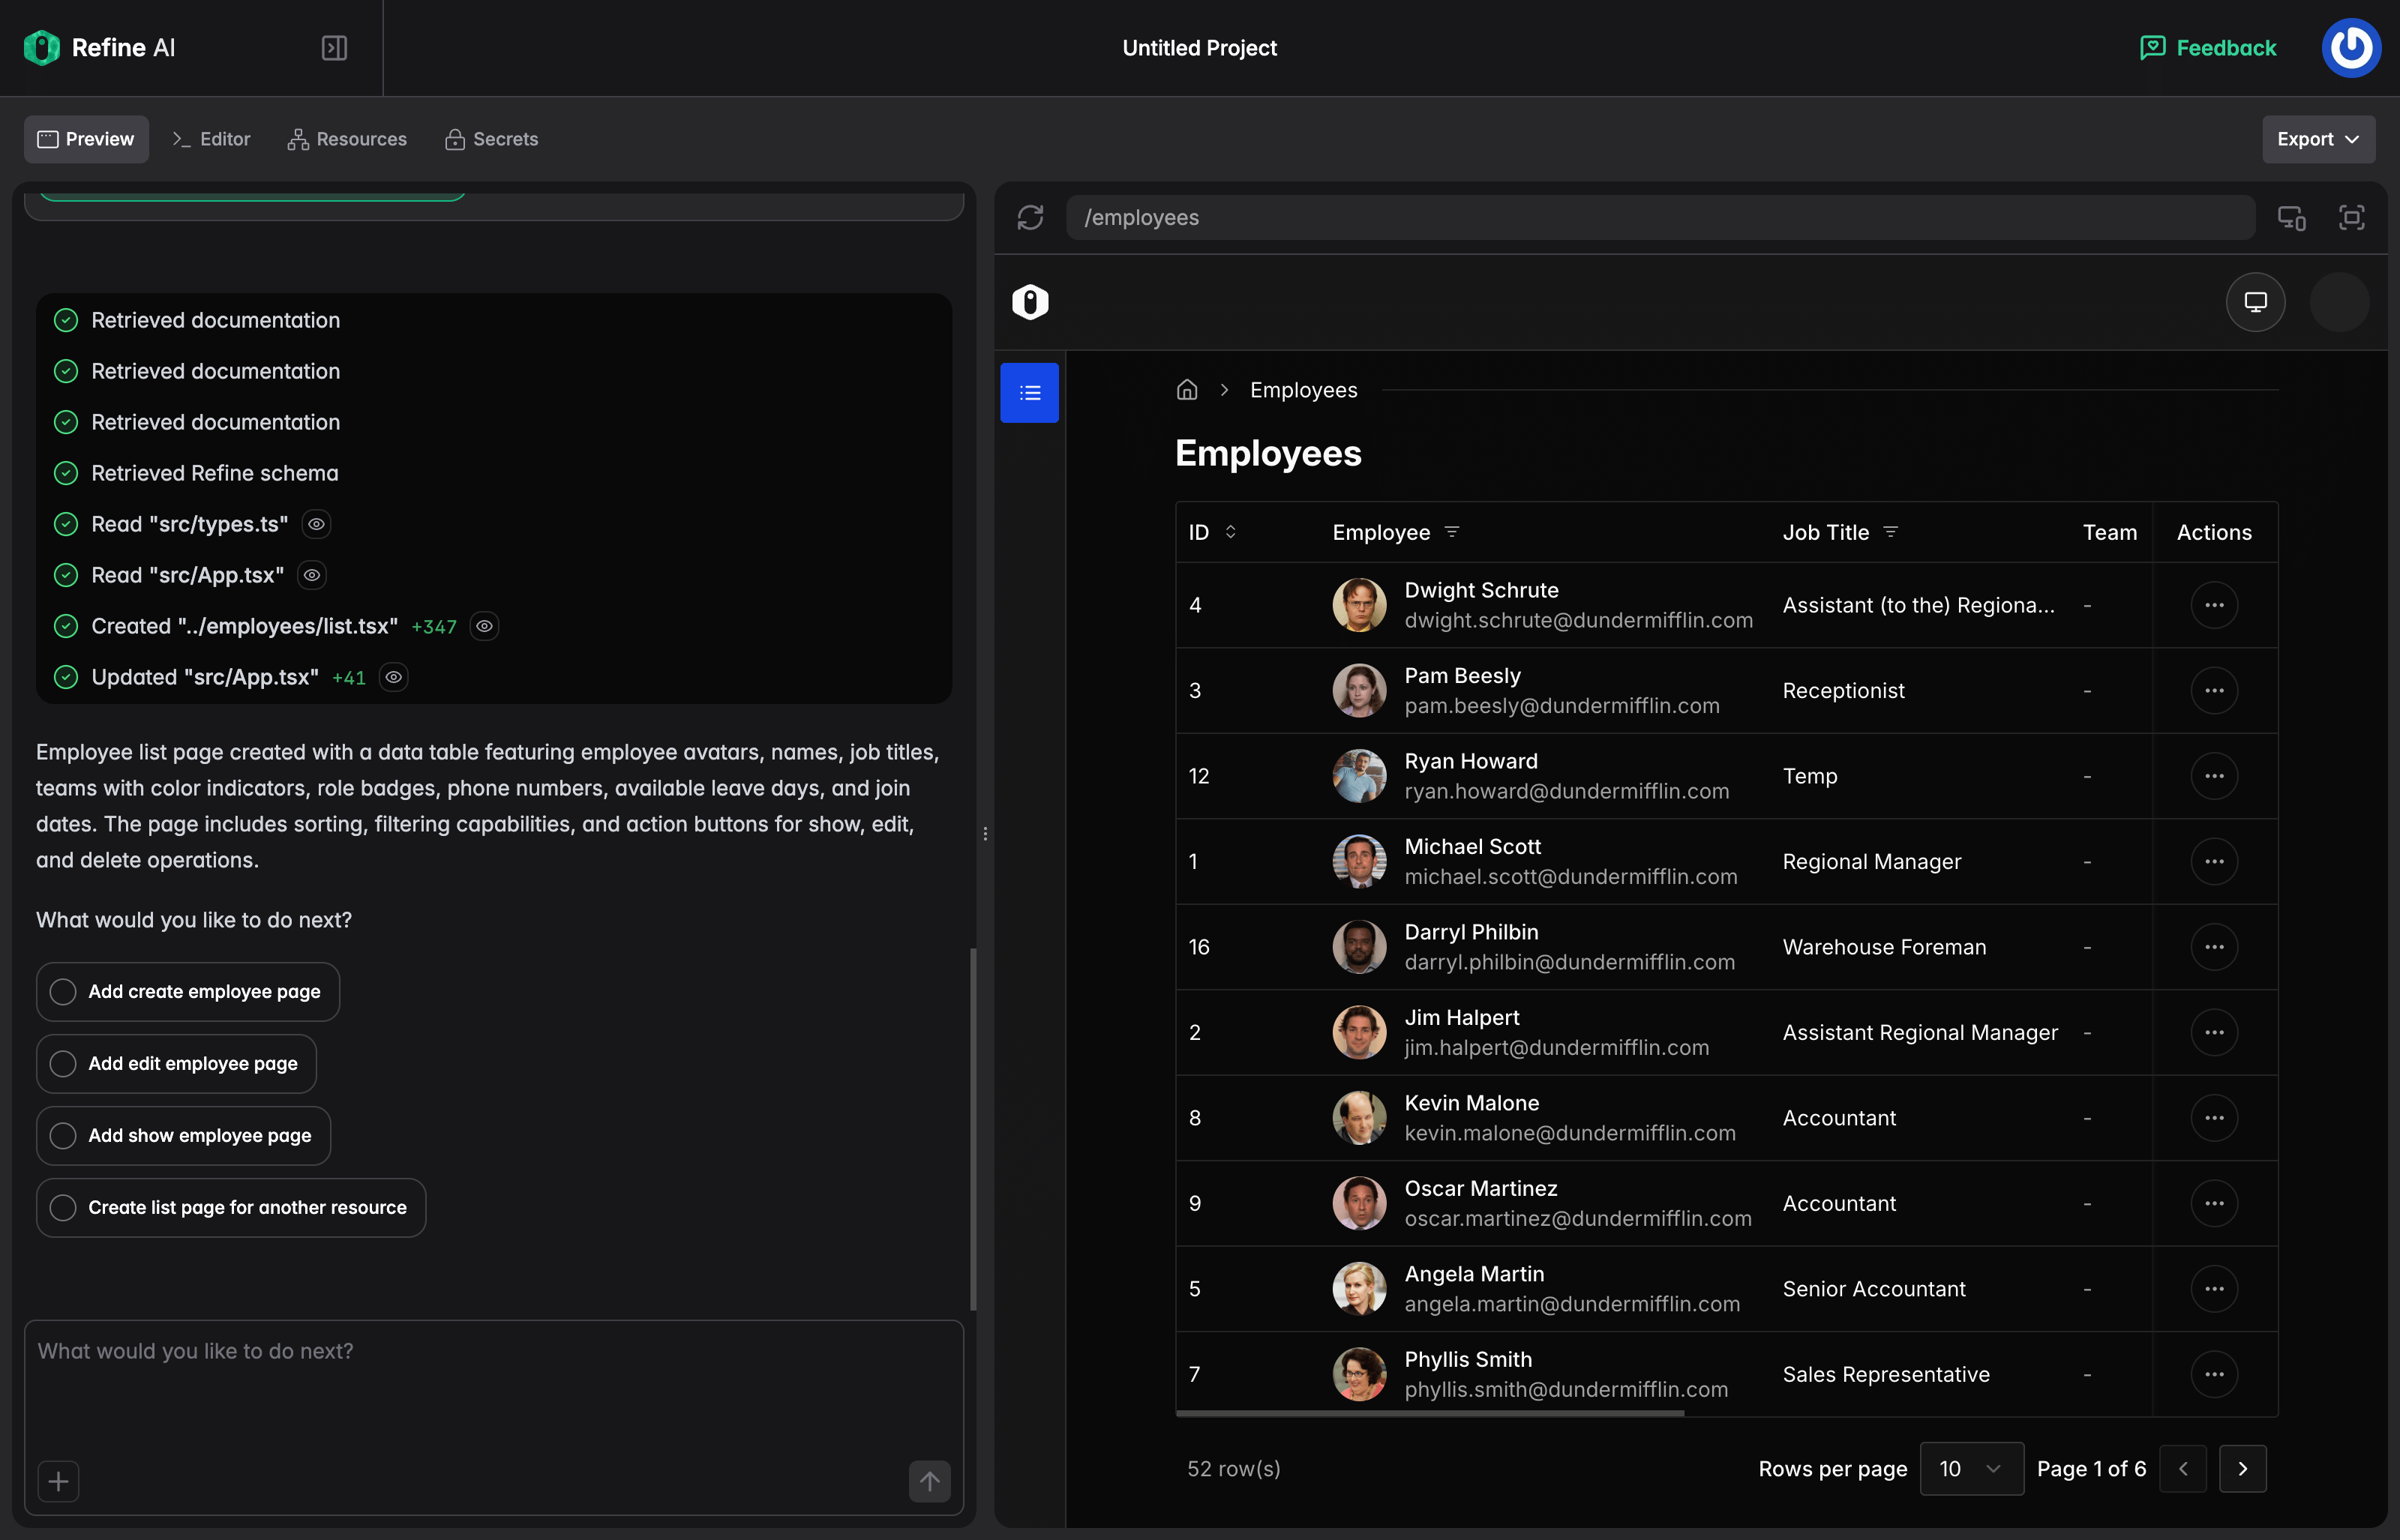Reveal contents of Read src/types.ts
2400x1540 pixels.
click(x=316, y=524)
